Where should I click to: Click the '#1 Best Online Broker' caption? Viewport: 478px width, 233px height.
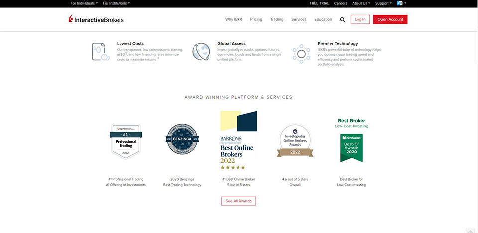click(239, 179)
